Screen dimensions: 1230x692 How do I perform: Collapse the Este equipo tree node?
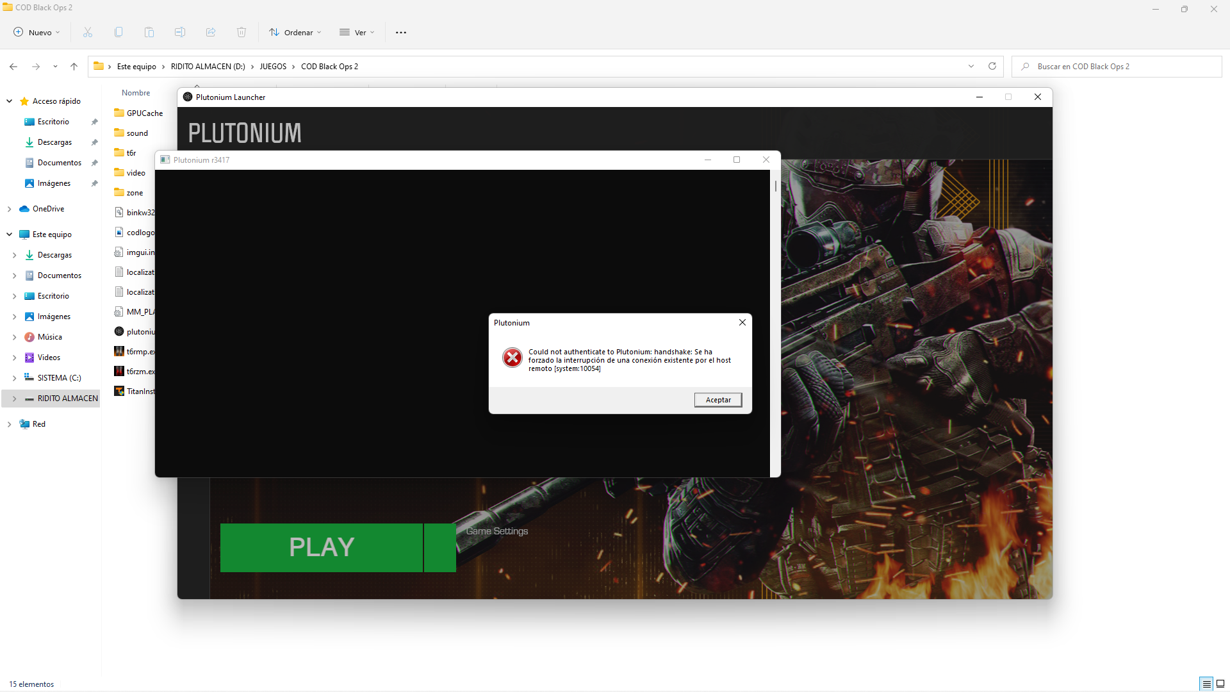(10, 235)
